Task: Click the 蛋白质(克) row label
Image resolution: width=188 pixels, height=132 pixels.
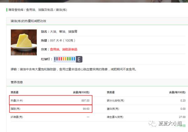Action: (113, 109)
